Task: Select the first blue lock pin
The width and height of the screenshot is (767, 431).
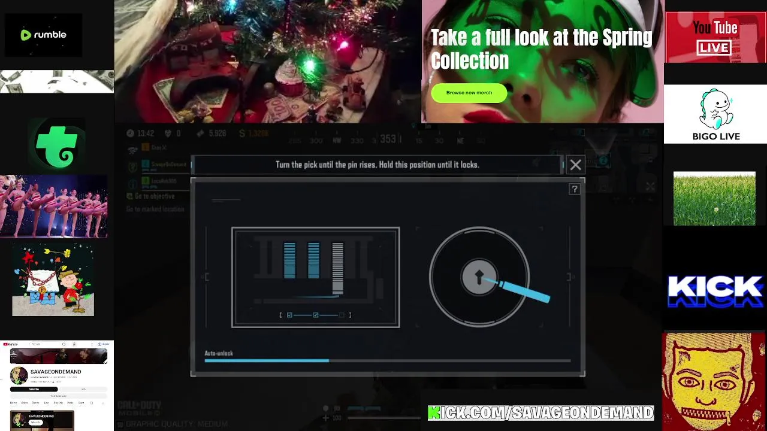Action: (289, 260)
